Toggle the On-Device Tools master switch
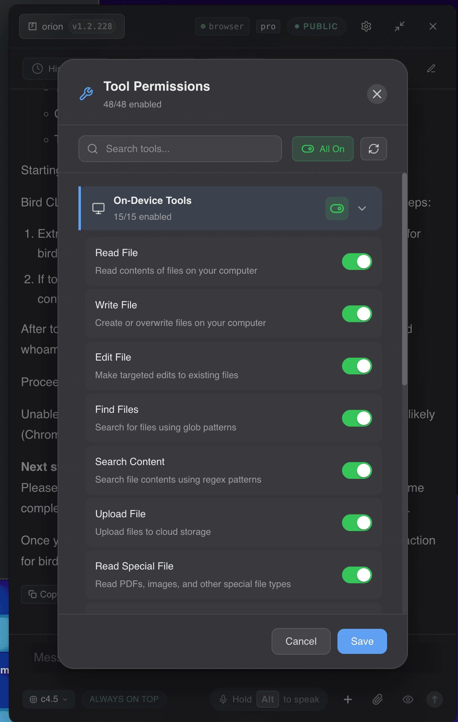The height and width of the screenshot is (722, 458). (x=337, y=208)
